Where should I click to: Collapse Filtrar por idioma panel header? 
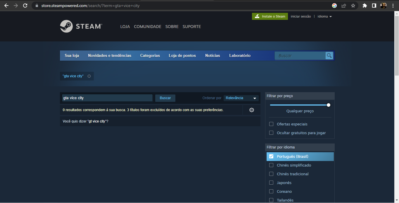click(300, 147)
